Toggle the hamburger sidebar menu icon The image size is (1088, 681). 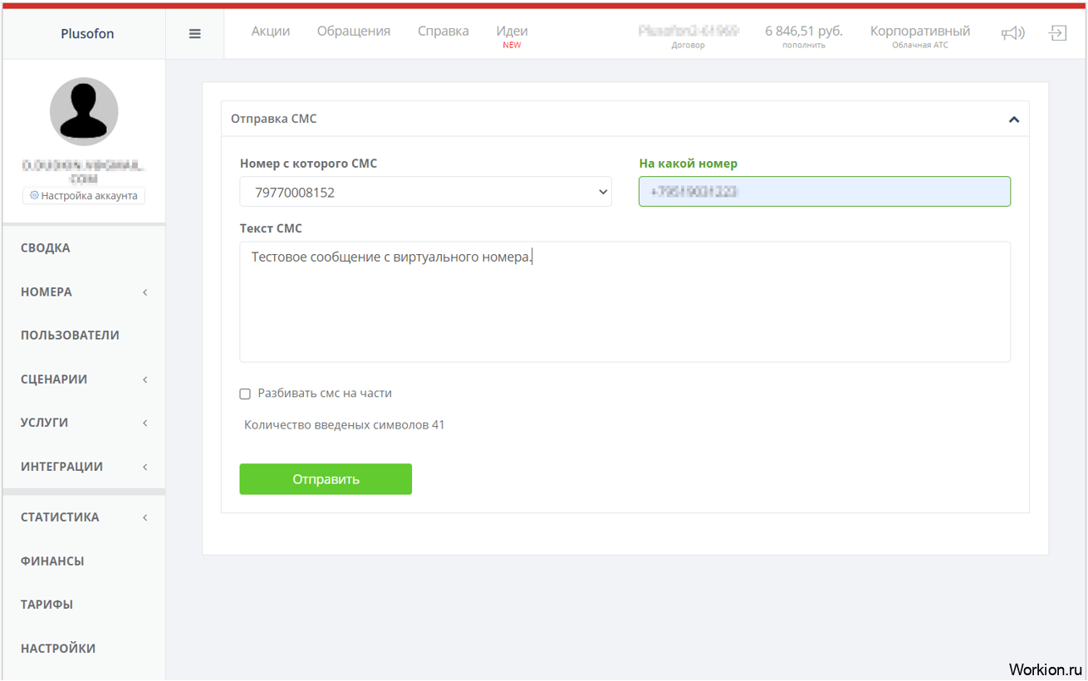pyautogui.click(x=195, y=34)
